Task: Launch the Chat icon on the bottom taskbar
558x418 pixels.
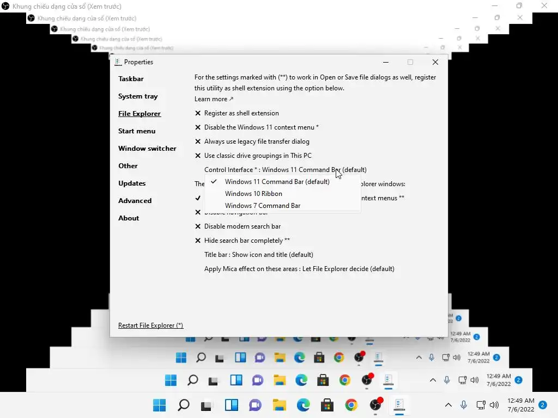Action: (255, 405)
